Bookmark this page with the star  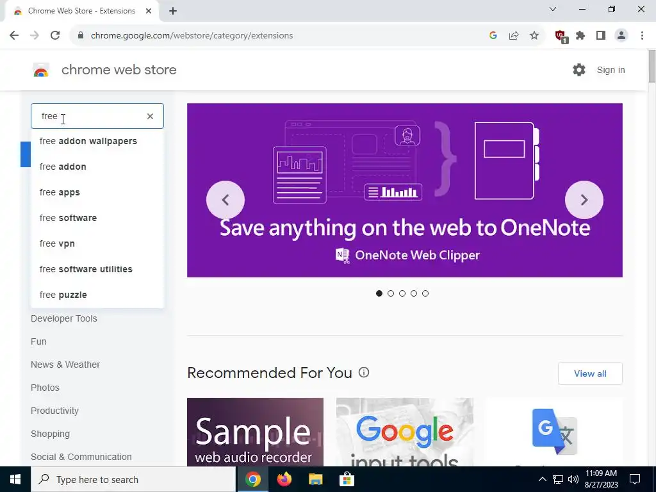coord(534,36)
